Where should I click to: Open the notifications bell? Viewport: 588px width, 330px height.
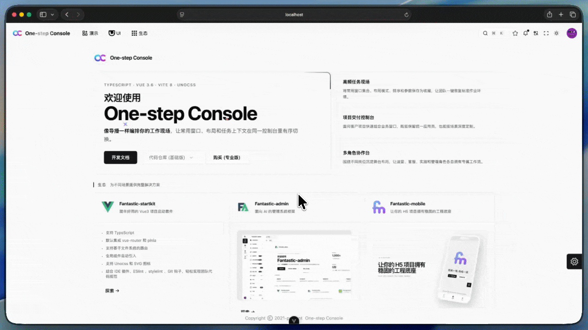click(x=526, y=33)
